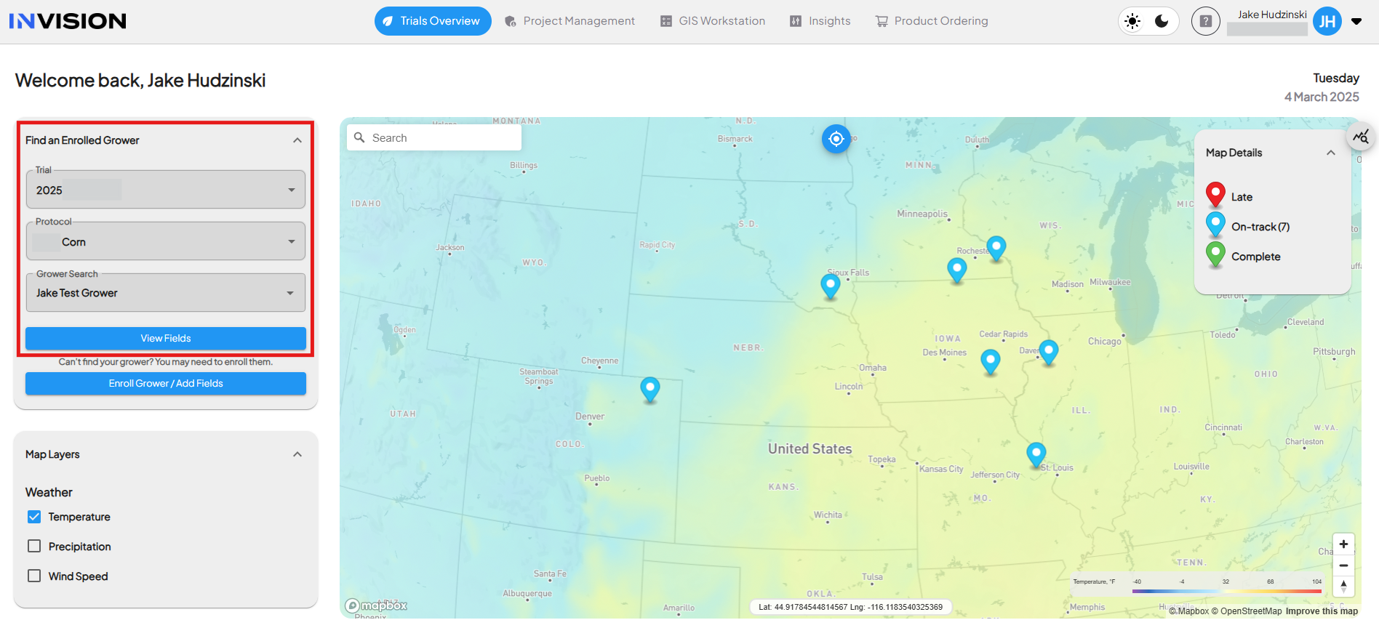1379x628 pixels.
Task: Open the help question mark icon
Action: [x=1205, y=21]
